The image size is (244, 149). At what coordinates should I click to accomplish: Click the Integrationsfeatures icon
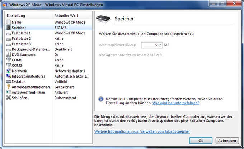click(9, 76)
